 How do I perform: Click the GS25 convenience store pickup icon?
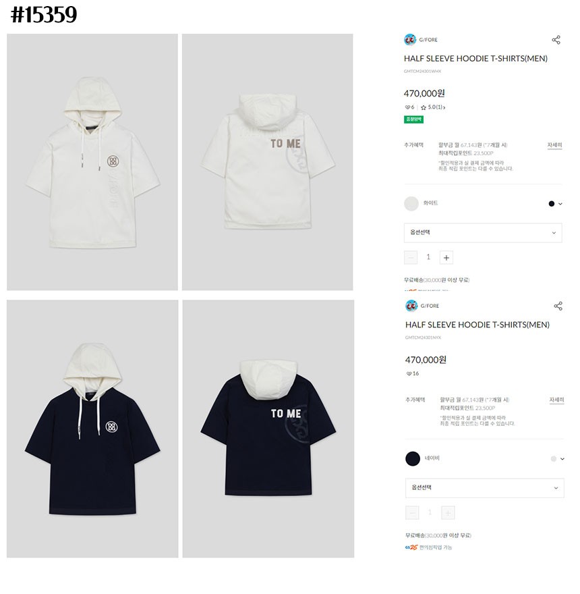point(411,547)
